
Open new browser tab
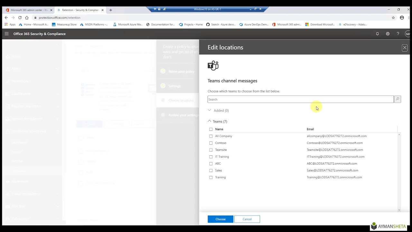111,10
